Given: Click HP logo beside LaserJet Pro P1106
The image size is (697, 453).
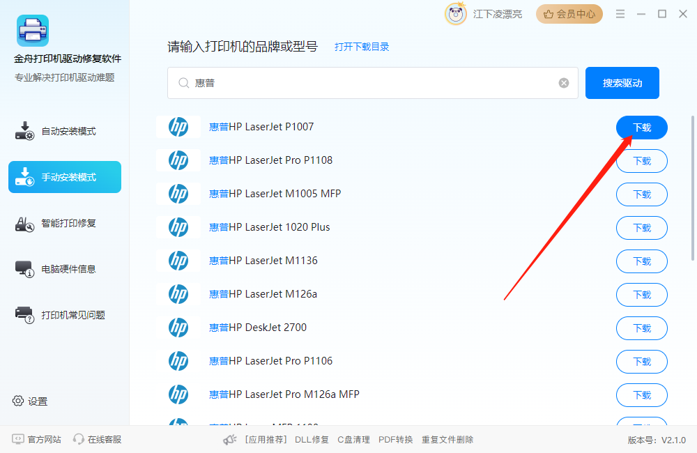Looking at the screenshot, I should tap(178, 361).
